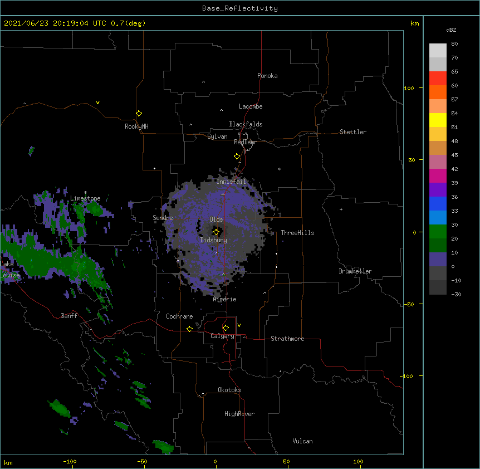Click the Calgary city label
This screenshot has width=480, height=469.
(x=222, y=336)
